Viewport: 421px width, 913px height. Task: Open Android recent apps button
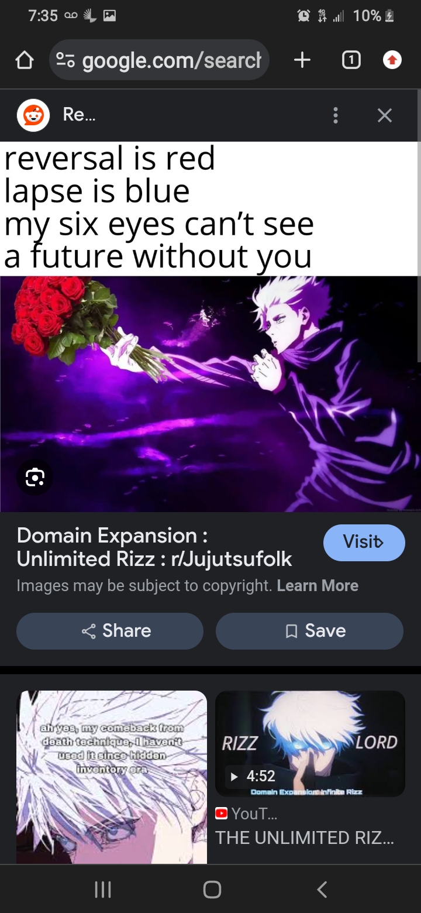click(x=103, y=890)
